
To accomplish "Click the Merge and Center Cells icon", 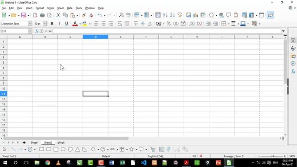I will point(127,24).
